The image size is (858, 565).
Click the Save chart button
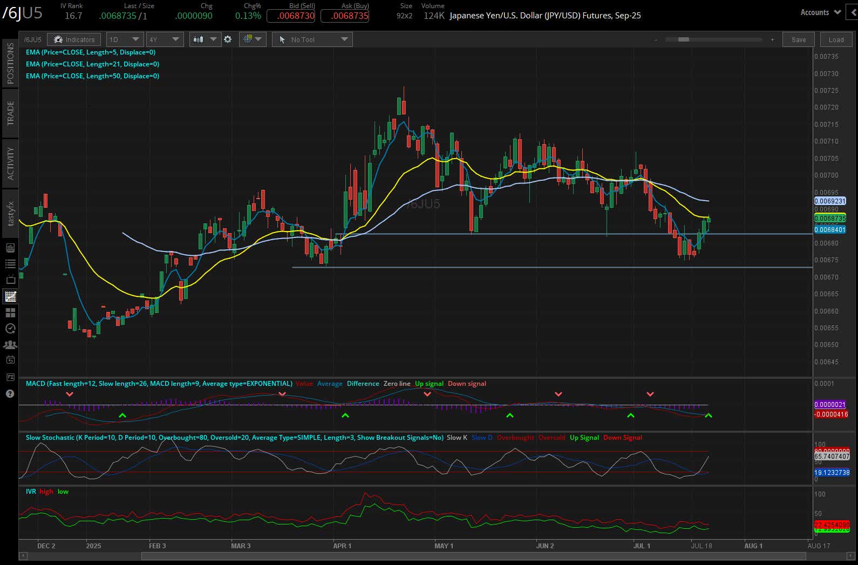(798, 39)
